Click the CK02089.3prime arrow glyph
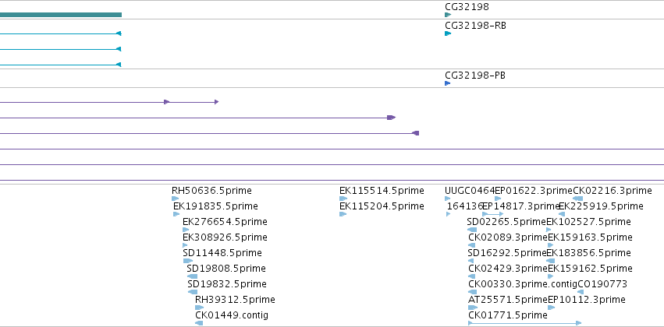Image resolution: width=664 pixels, height=327 pixels. (x=472, y=245)
